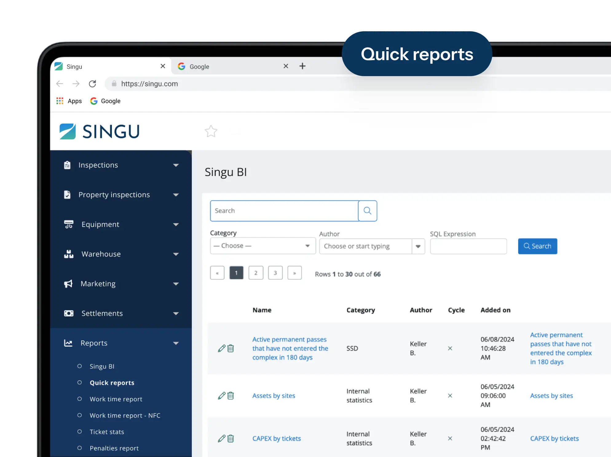611x457 pixels.
Task: Click browser back arrow
Action: (60, 84)
